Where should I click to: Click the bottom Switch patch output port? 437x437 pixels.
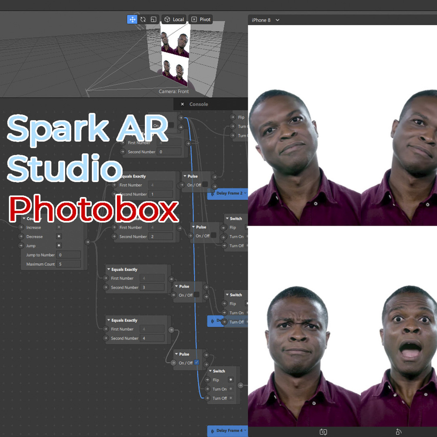pyautogui.click(x=240, y=385)
